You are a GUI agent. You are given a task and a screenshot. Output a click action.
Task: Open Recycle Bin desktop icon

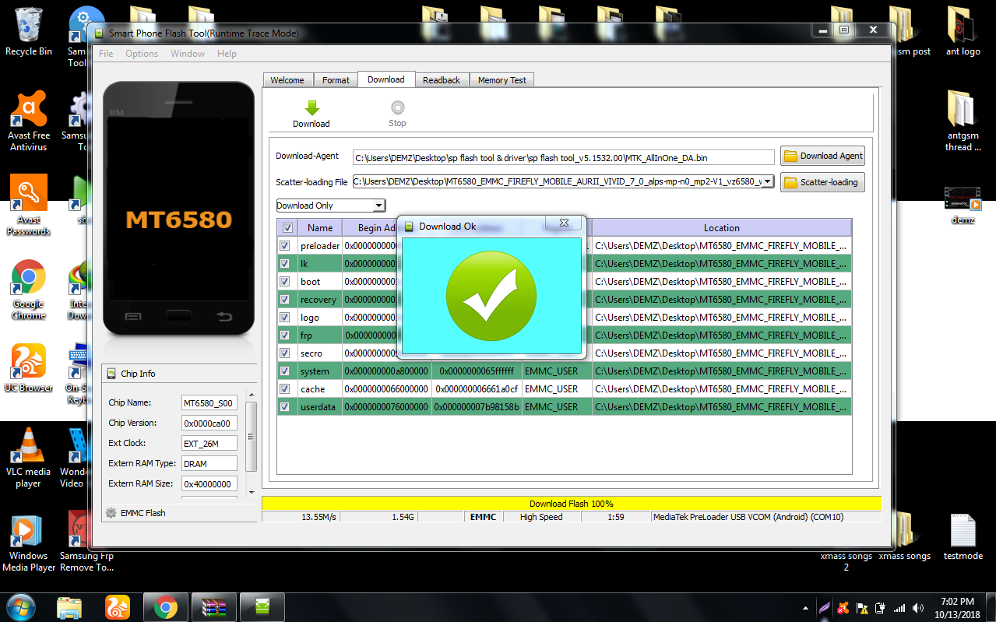click(x=29, y=33)
